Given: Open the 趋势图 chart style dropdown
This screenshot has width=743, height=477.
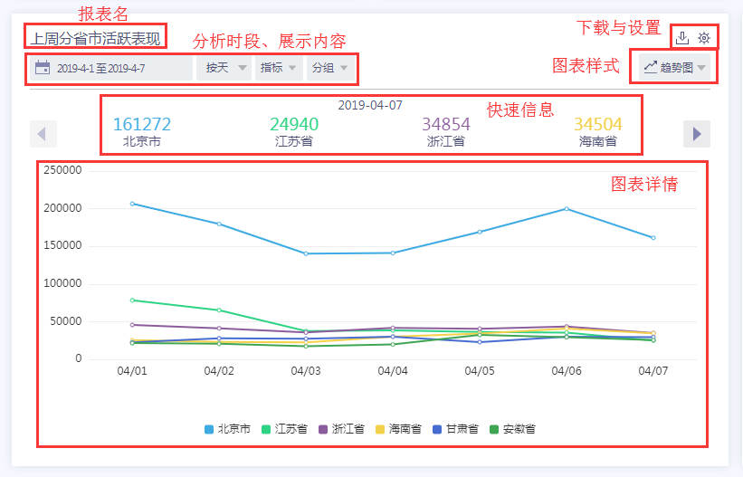Looking at the screenshot, I should 675,68.
